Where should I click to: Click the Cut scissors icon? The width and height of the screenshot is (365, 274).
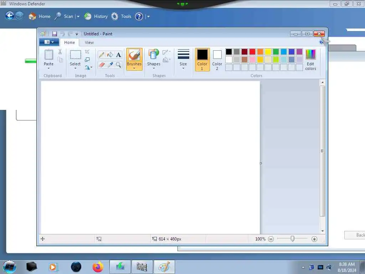tap(60, 52)
